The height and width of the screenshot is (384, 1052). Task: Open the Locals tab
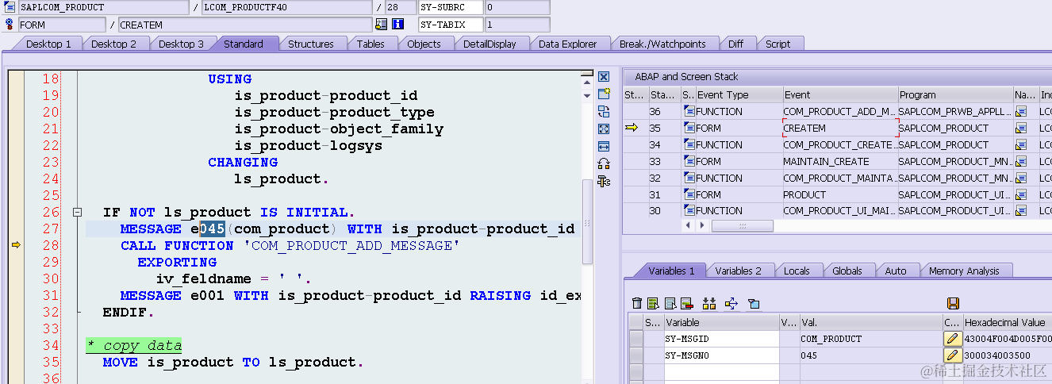(797, 271)
